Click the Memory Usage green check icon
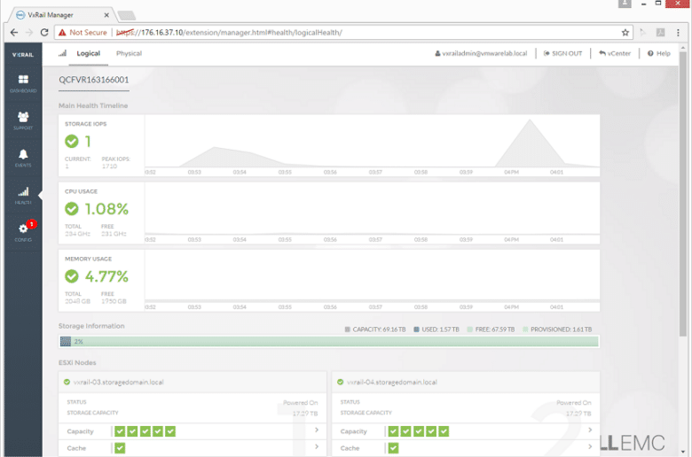Viewport: 692px width, 457px height. 72,276
